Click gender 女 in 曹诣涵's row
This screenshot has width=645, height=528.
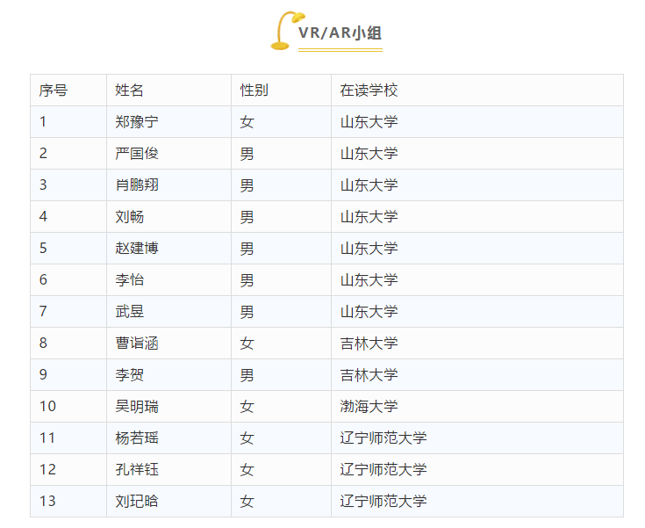pyautogui.click(x=247, y=344)
